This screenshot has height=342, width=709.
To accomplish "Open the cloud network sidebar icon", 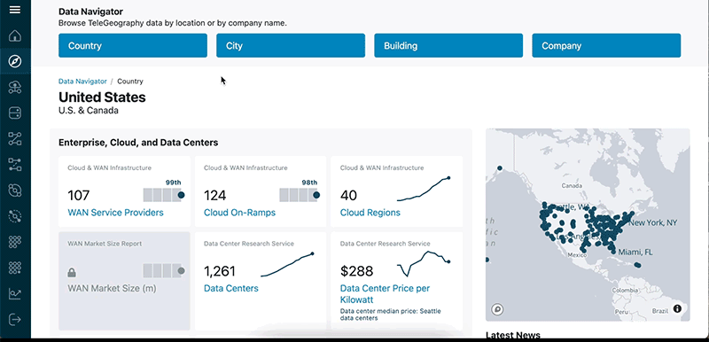I will click(15, 87).
